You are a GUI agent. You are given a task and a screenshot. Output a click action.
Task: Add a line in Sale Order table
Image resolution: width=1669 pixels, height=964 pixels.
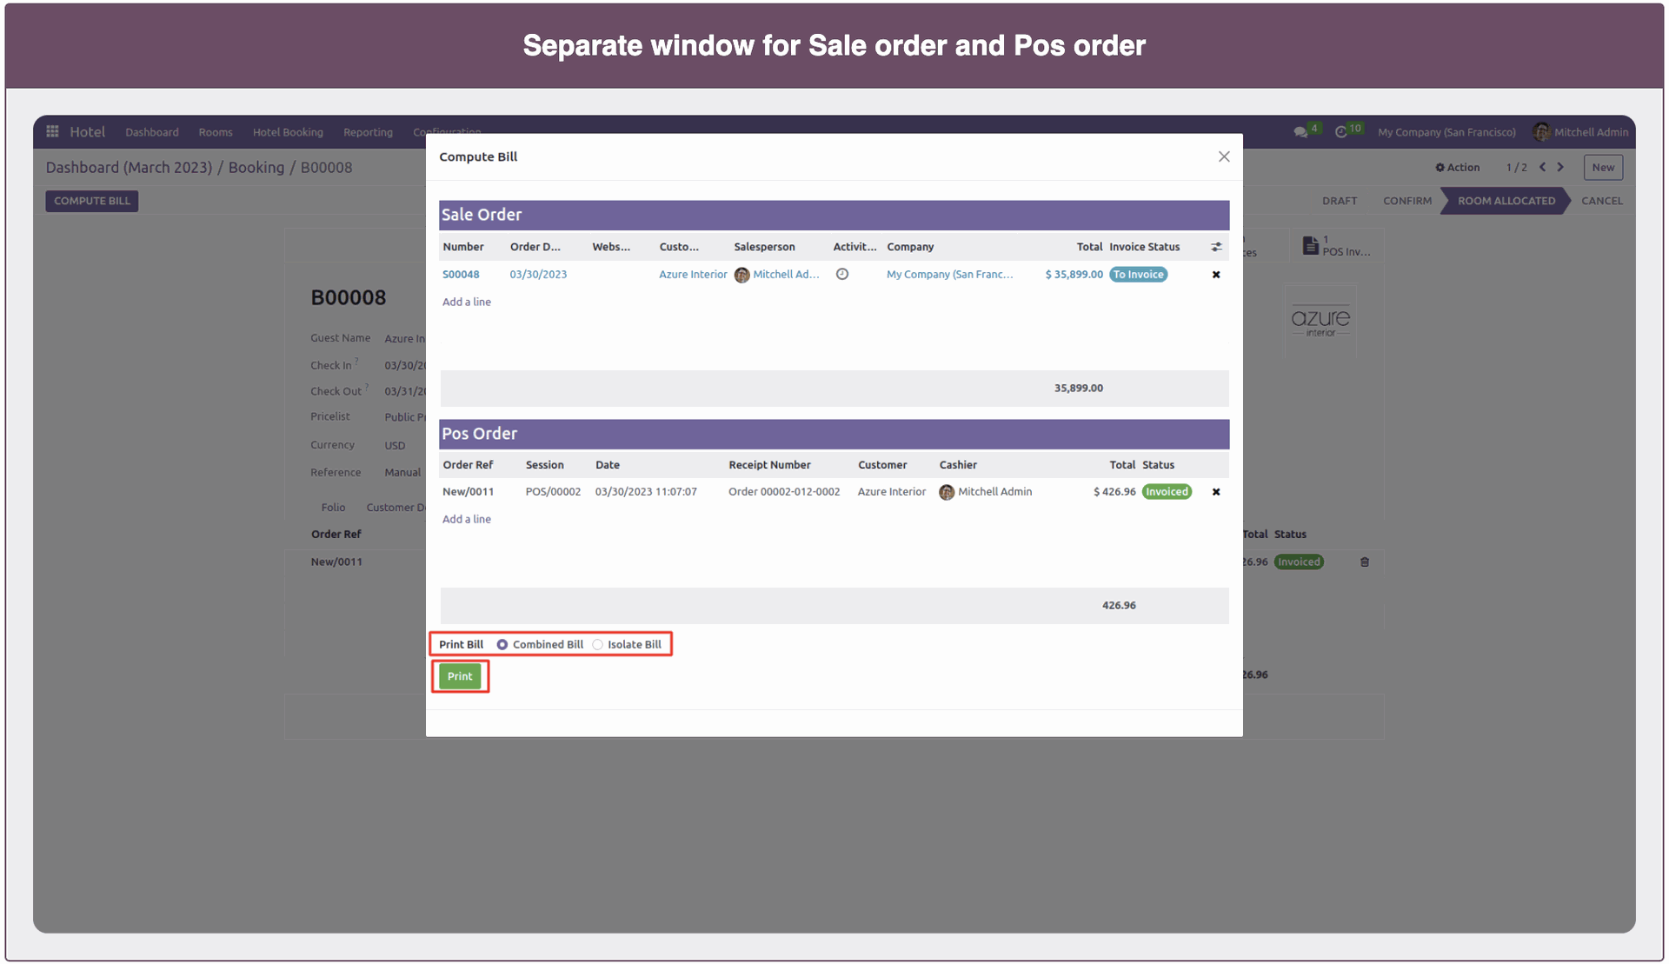tap(467, 302)
